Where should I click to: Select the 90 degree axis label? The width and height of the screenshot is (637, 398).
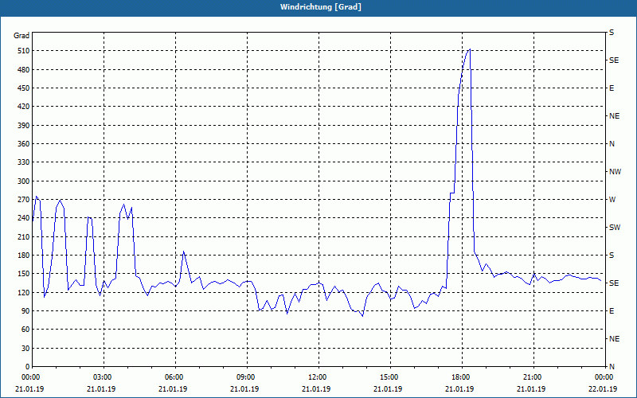[25, 311]
